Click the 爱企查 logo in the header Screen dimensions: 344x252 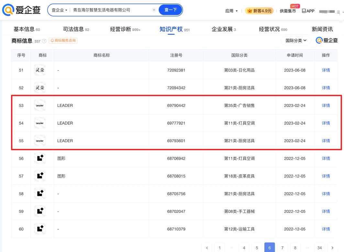click(21, 10)
